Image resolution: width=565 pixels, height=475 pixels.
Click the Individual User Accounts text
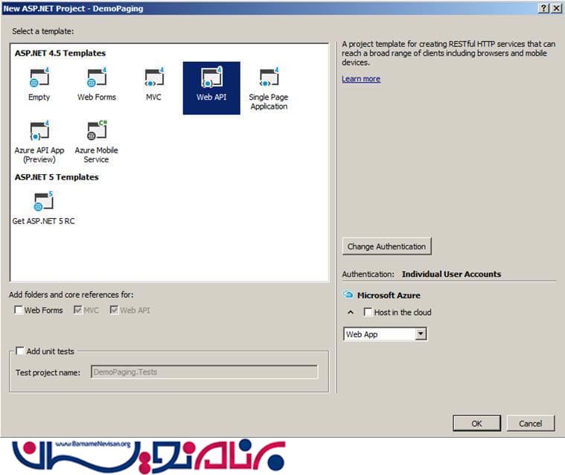(x=452, y=274)
